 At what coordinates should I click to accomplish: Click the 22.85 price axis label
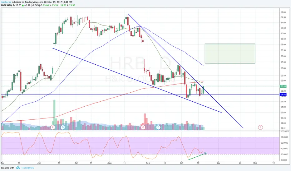pyautogui.click(x=283, y=123)
